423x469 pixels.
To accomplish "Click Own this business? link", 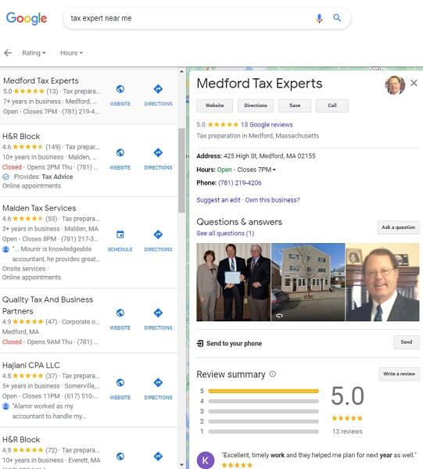I will (x=272, y=200).
